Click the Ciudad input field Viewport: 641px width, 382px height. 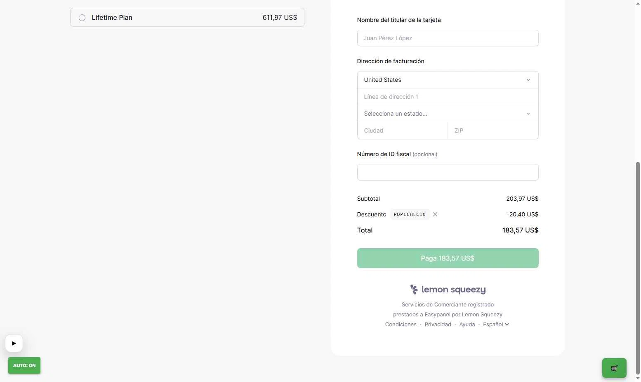click(402, 130)
